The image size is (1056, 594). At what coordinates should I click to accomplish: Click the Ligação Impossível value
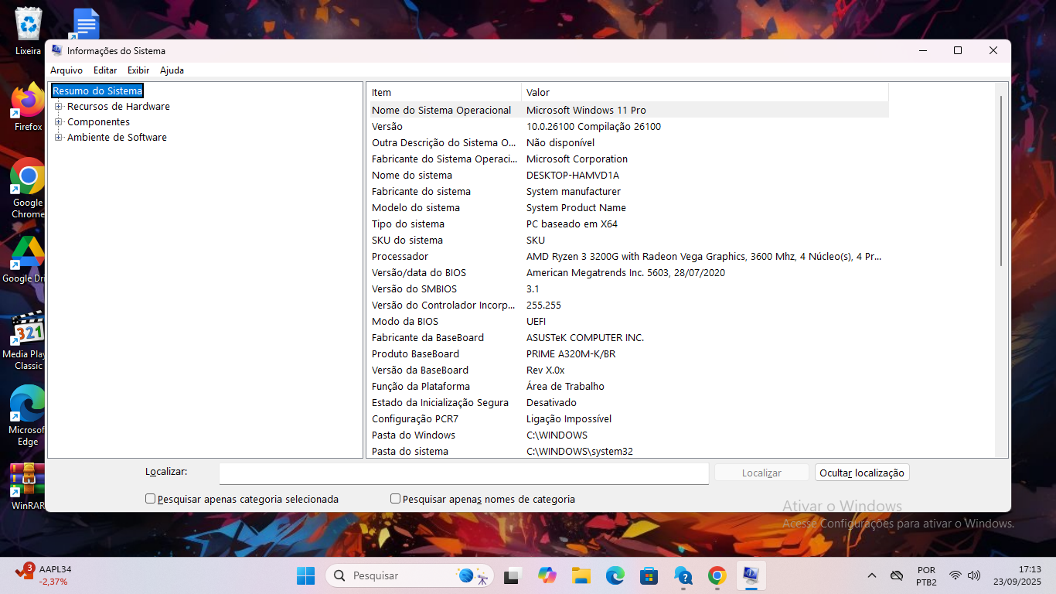pyautogui.click(x=569, y=419)
